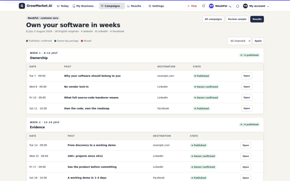
Task: Open the 'From discovery to a working demo' row
Action: (x=246, y=145)
